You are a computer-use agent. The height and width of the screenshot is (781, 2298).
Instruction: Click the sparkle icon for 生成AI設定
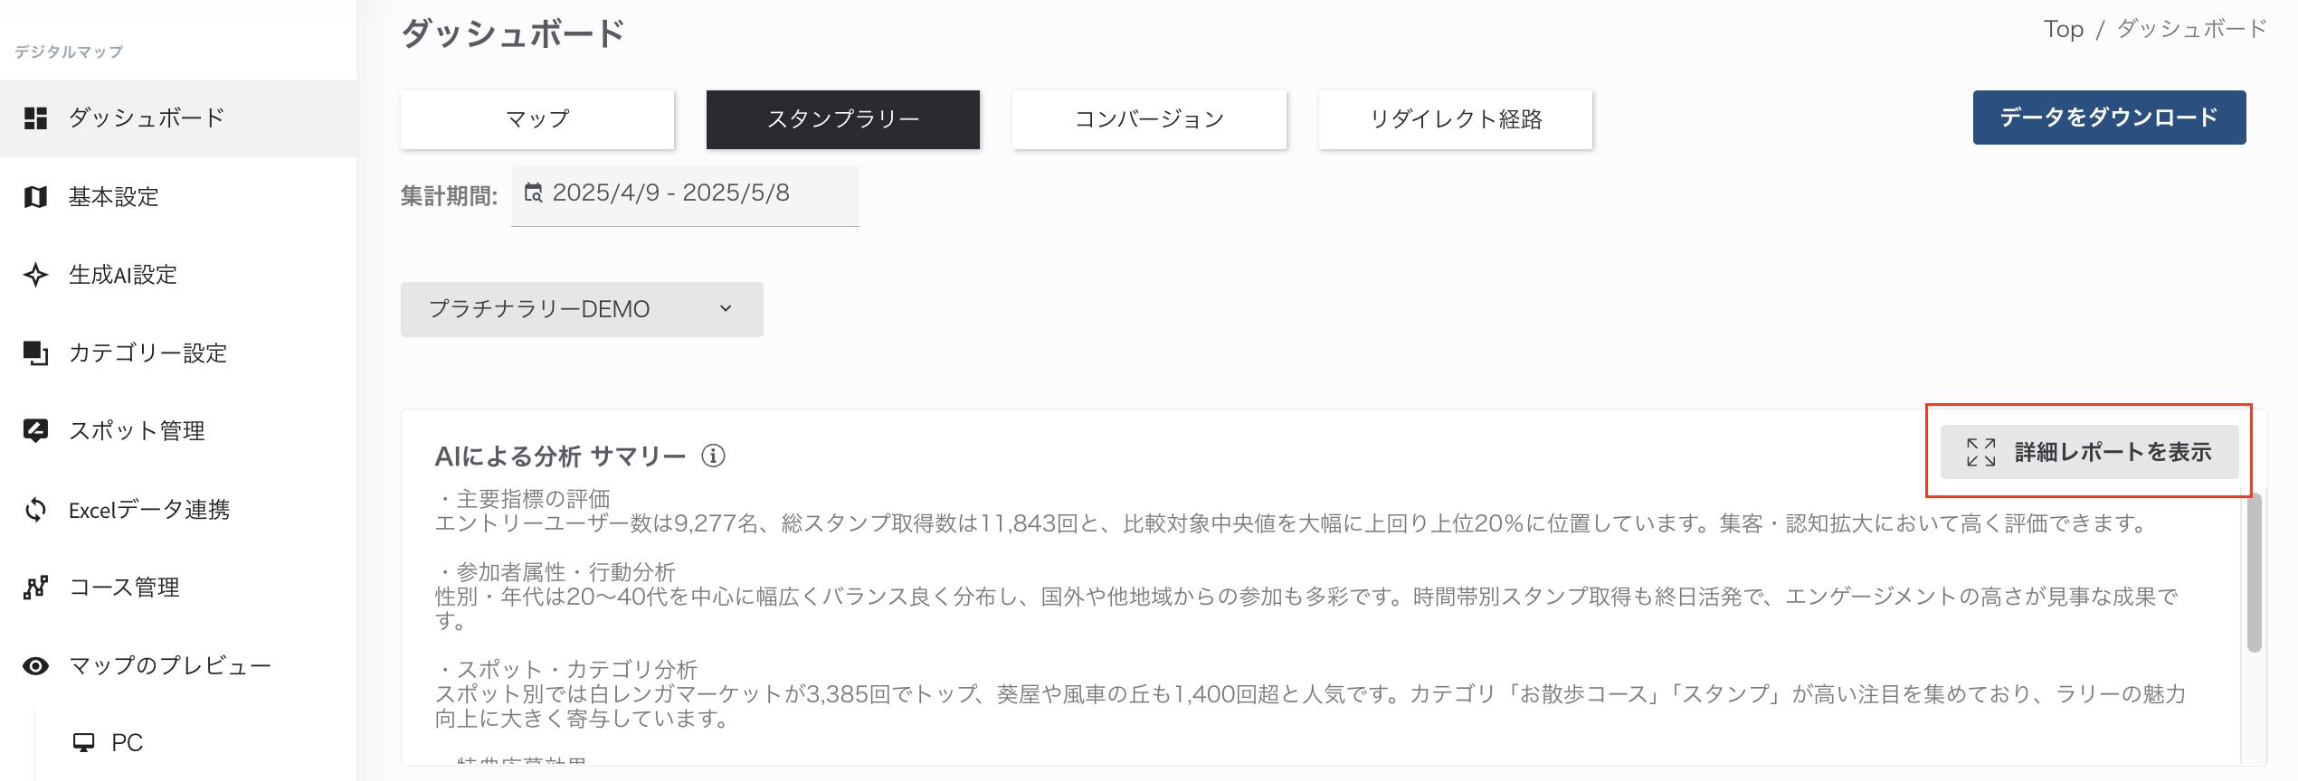click(x=35, y=275)
